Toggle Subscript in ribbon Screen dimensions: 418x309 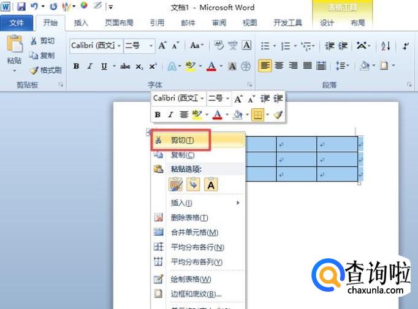139,66
